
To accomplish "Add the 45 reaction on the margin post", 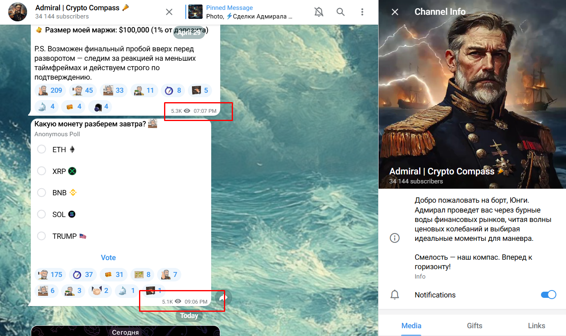I will 82,90.
